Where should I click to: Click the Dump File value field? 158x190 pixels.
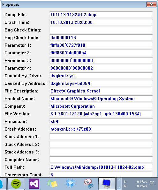(x=101, y=15)
